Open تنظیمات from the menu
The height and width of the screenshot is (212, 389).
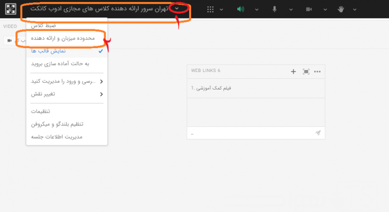tap(67, 111)
